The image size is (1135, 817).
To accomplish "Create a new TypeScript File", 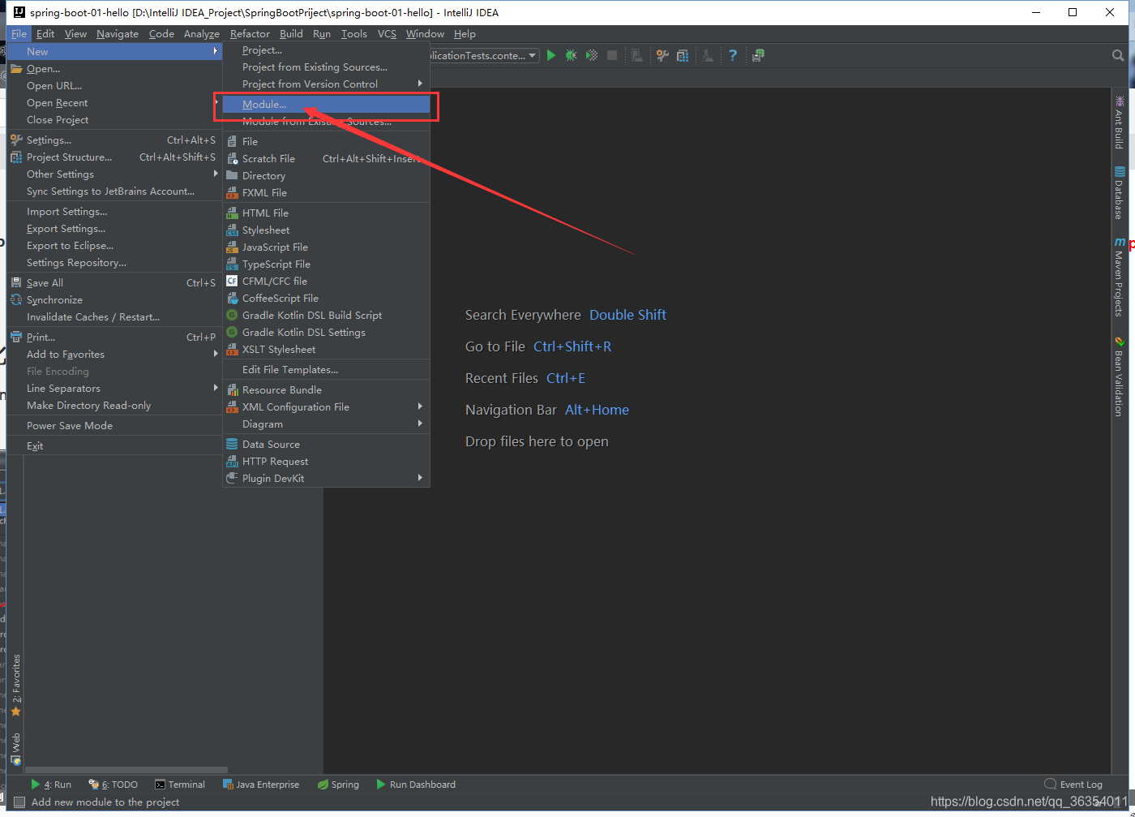I will coord(327,264).
